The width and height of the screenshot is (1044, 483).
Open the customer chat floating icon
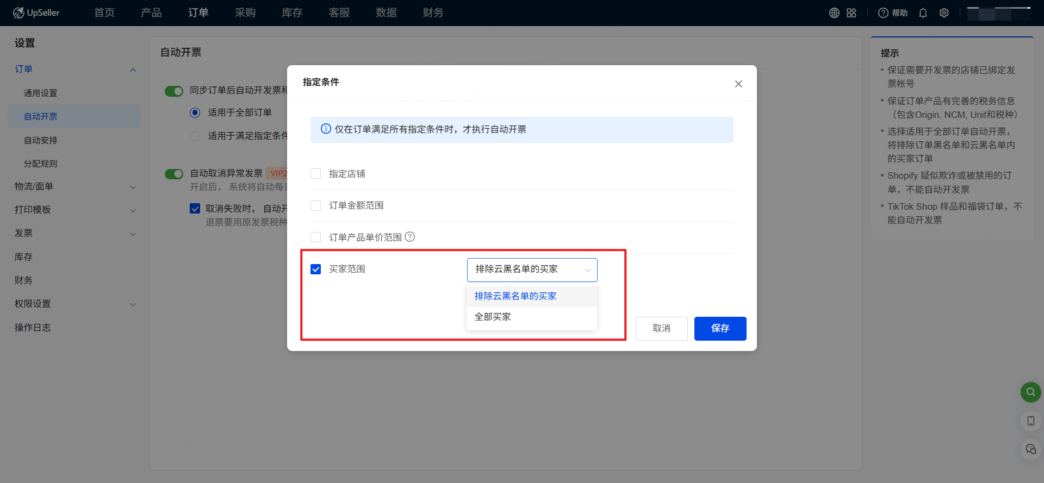tap(1030, 449)
